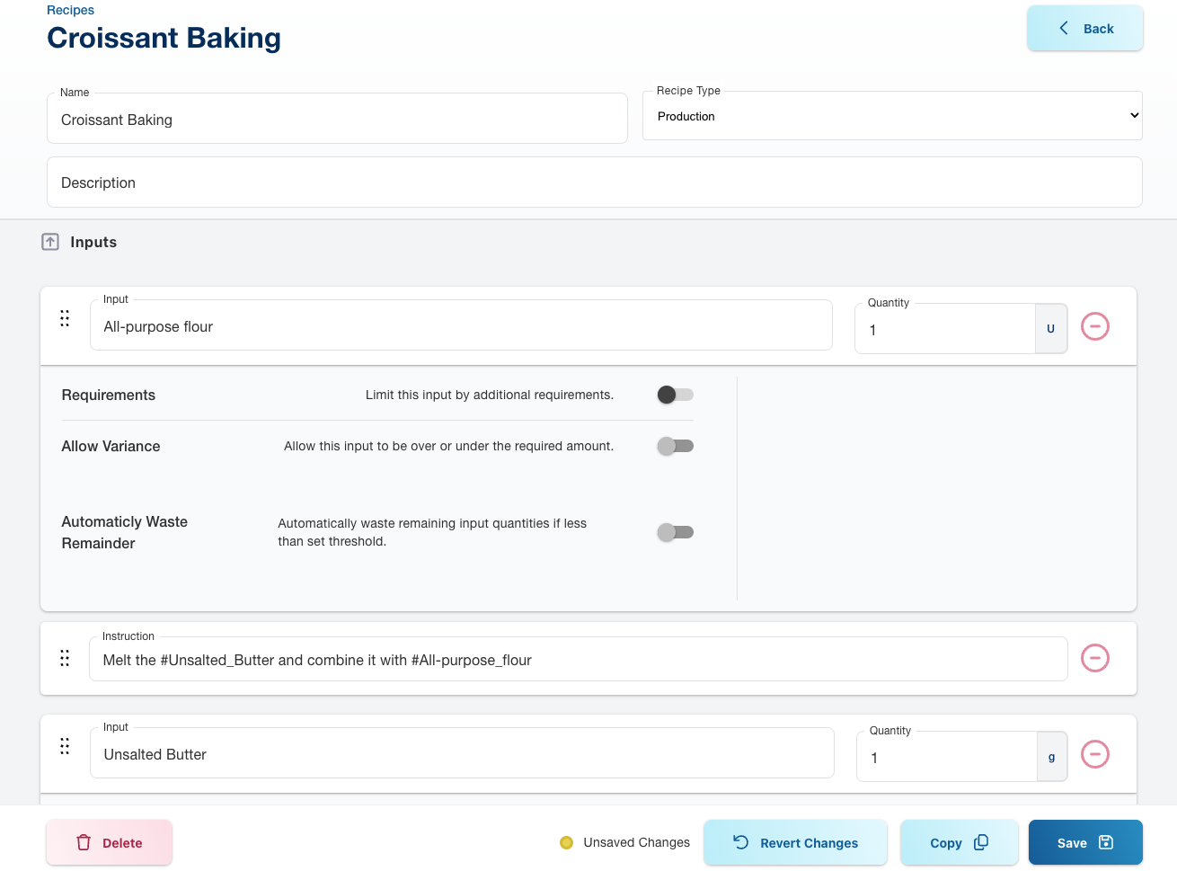
Task: Click the drag handle beside Unsalted Butter
Action: [65, 746]
